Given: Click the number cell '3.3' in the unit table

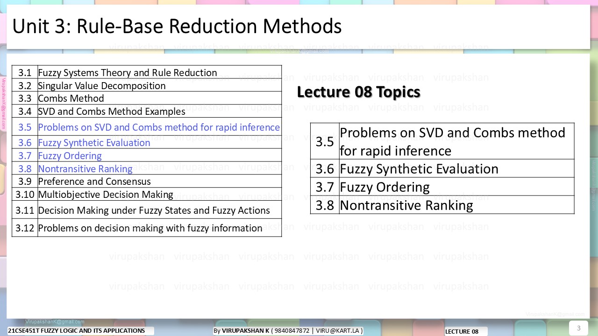Looking at the screenshot, I should (25, 98).
